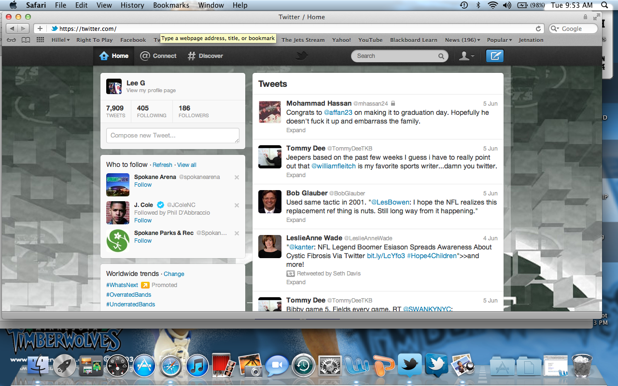
Task: Open System Preferences gear in Dock
Action: click(x=330, y=366)
